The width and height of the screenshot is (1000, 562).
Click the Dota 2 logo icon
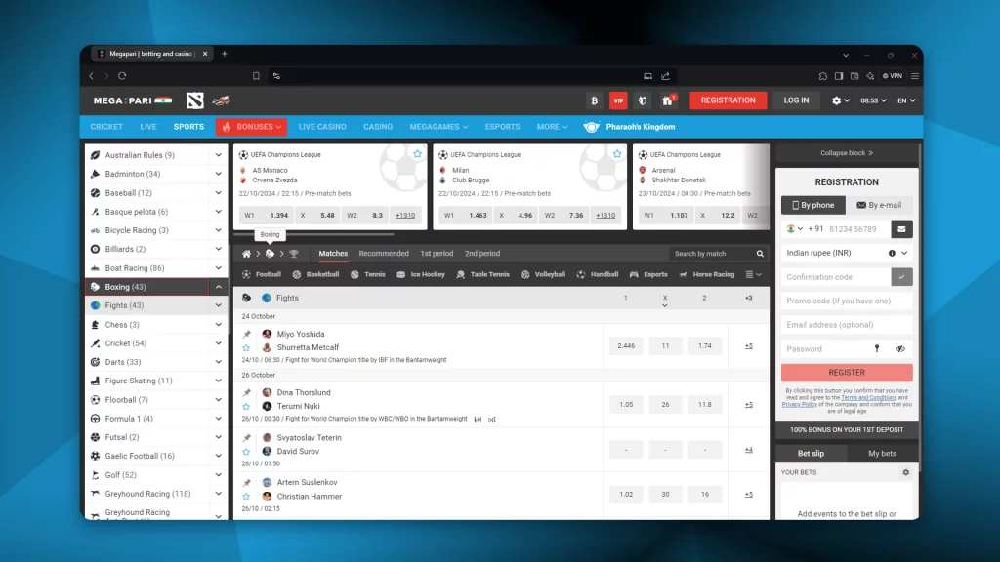tap(195, 100)
